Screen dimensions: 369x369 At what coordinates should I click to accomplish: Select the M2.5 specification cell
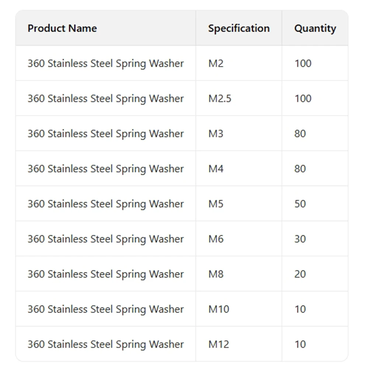[x=220, y=98]
